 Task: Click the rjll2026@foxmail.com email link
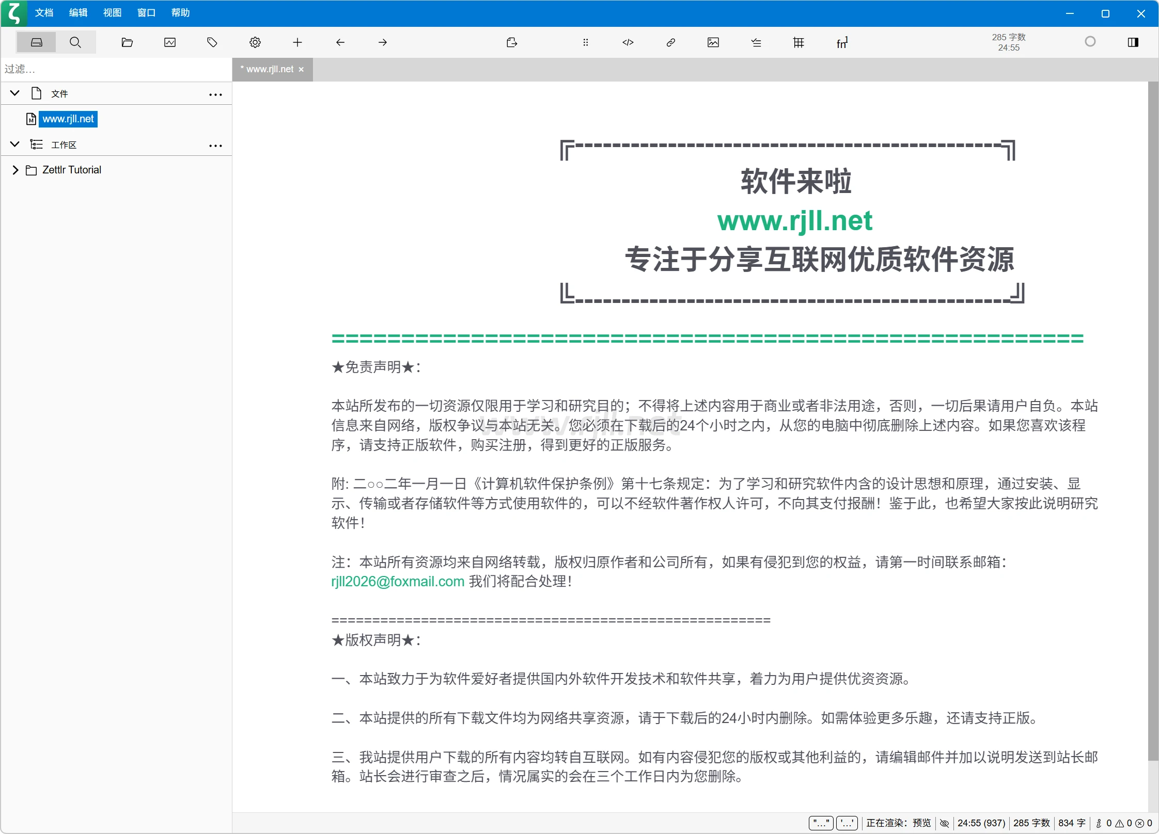point(398,582)
